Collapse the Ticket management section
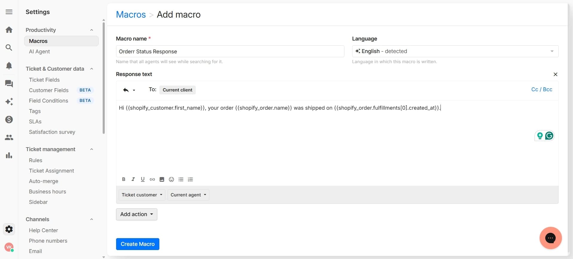 point(92,149)
